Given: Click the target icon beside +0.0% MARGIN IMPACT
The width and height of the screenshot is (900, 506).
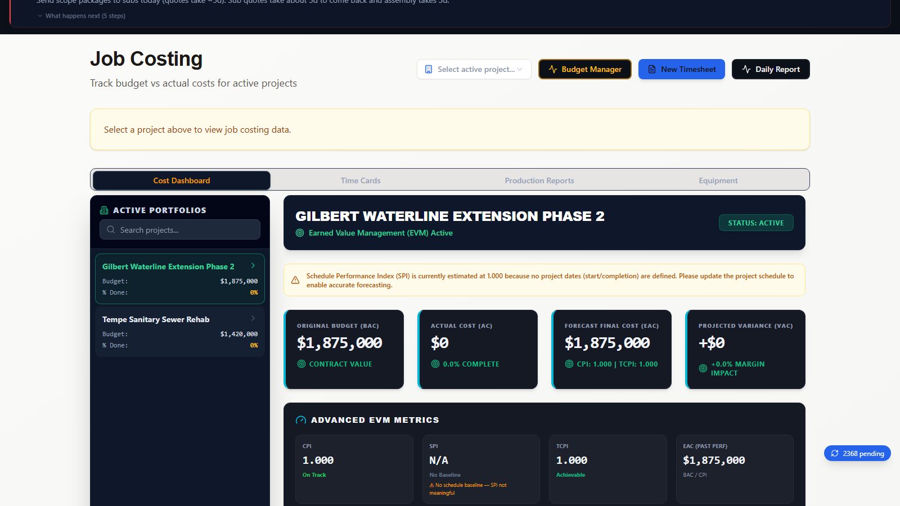Looking at the screenshot, I should point(703,368).
